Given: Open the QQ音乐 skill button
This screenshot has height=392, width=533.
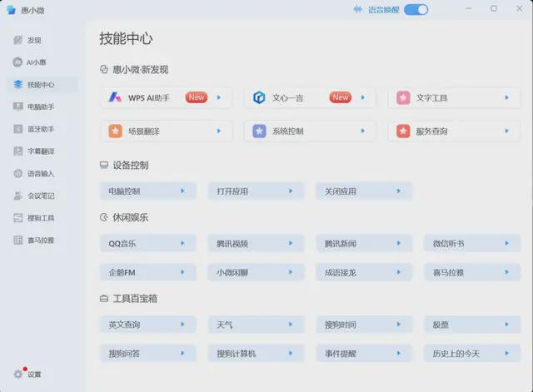Looking at the screenshot, I should 148,243.
